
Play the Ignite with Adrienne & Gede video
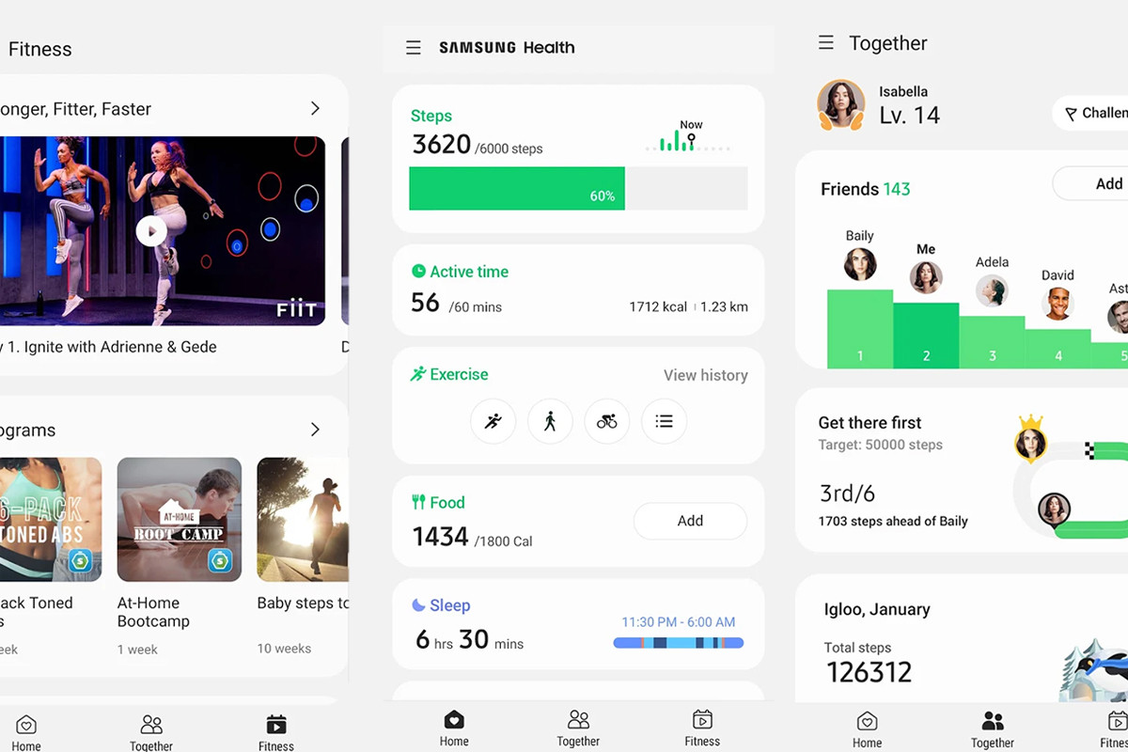pos(151,231)
